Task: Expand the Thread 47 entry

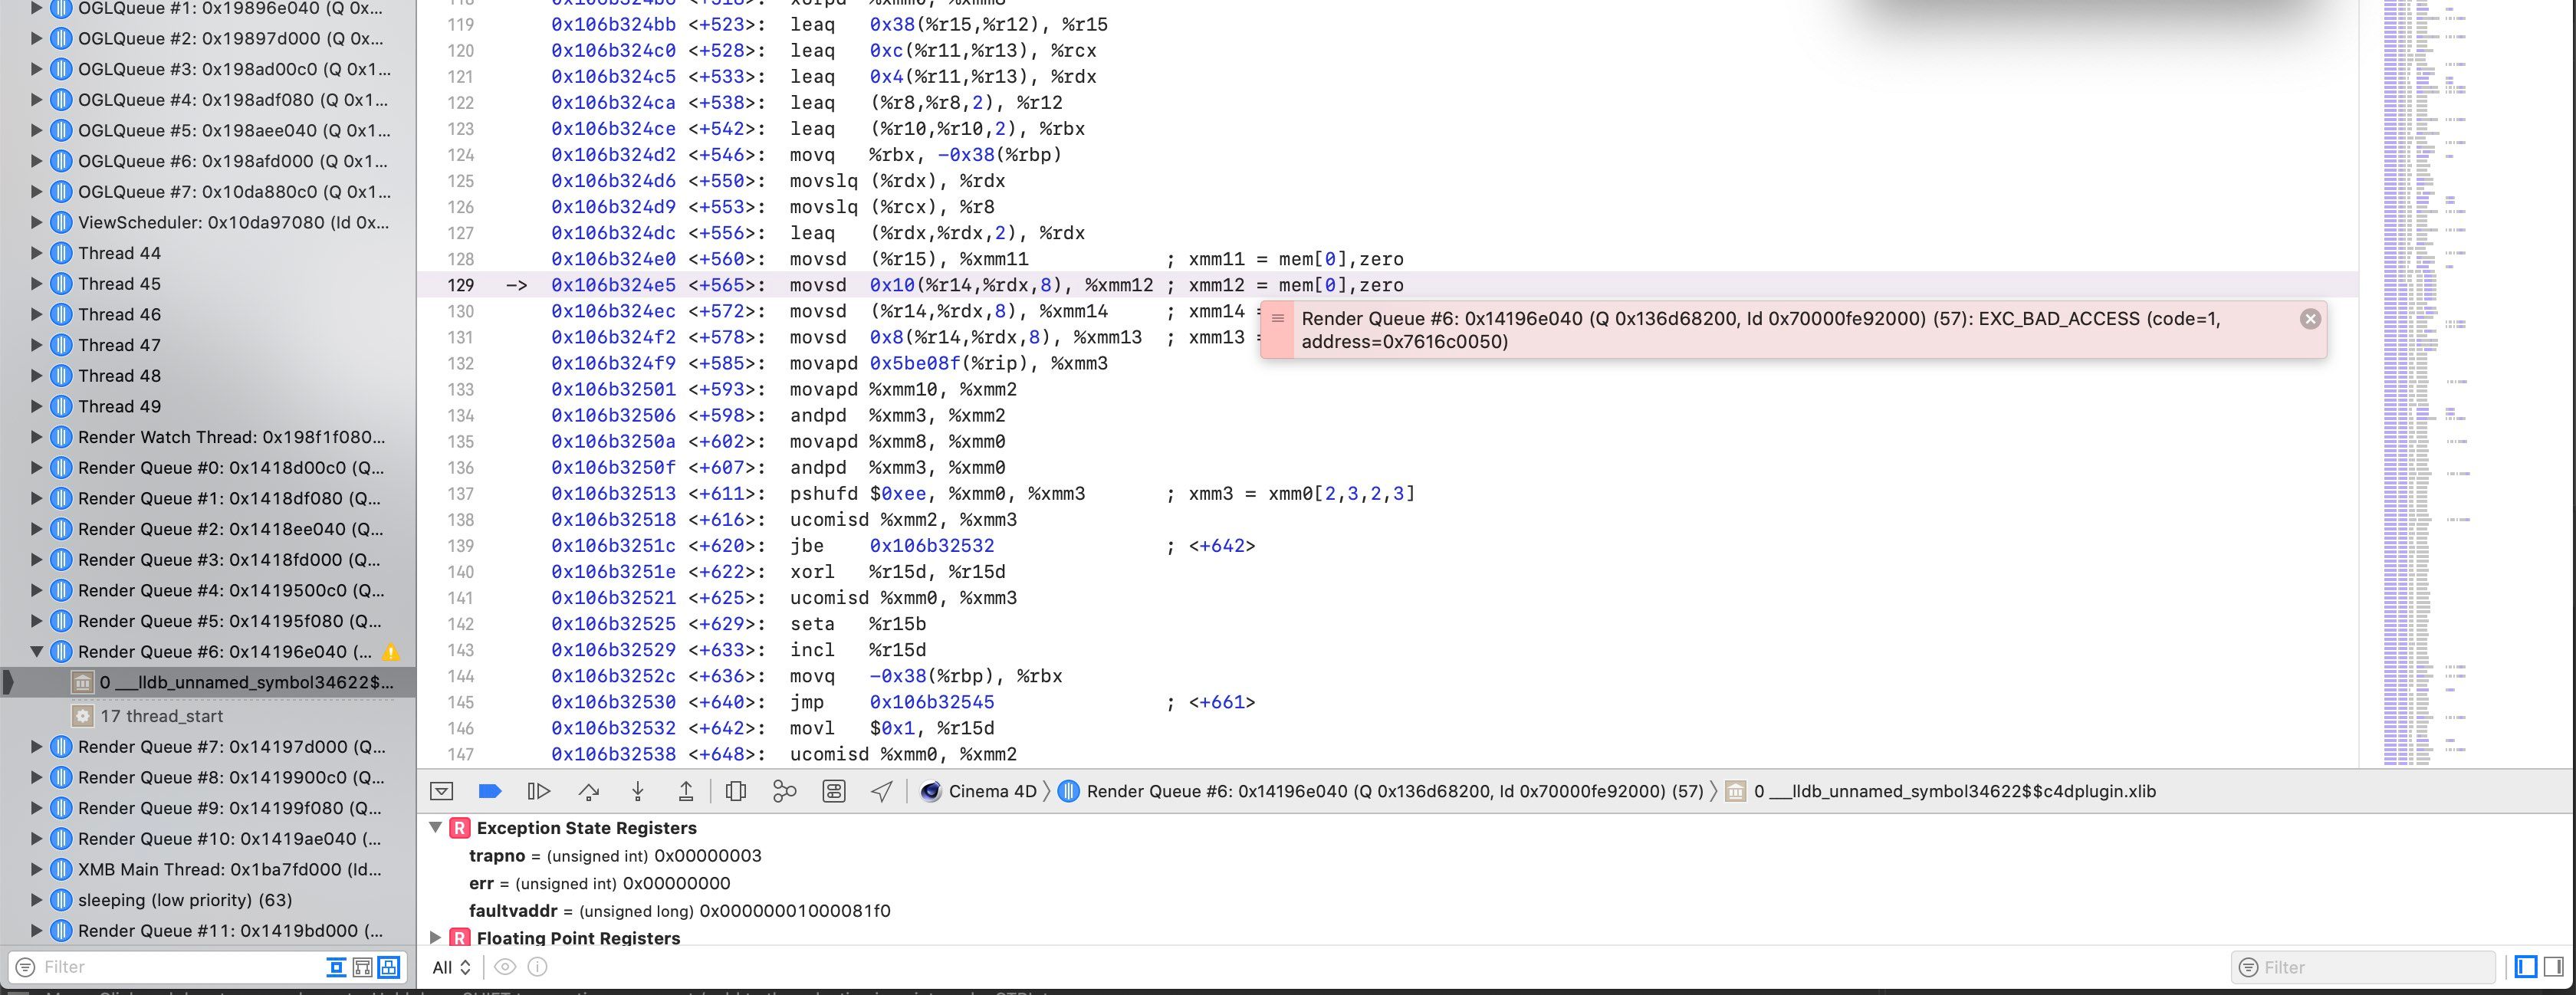Action: [36, 345]
